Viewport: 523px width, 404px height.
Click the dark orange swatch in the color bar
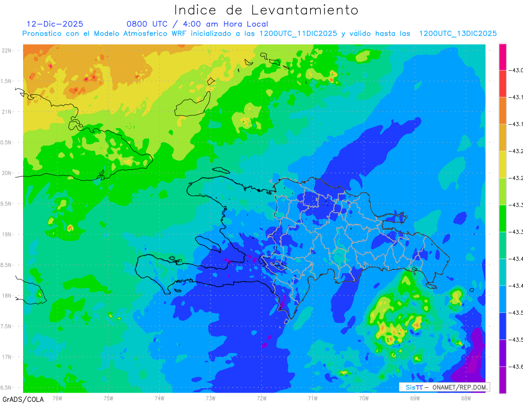coord(503,111)
